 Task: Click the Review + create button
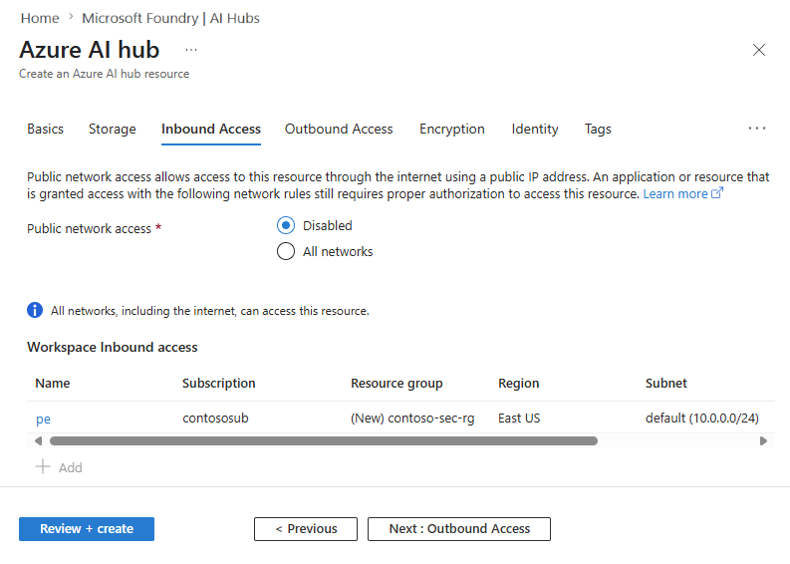pos(87,529)
